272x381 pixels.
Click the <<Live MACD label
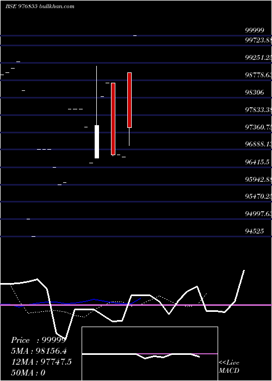tap(229, 366)
